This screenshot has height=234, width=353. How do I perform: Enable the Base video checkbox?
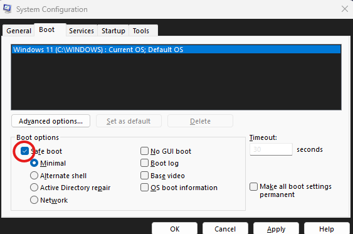pos(144,176)
